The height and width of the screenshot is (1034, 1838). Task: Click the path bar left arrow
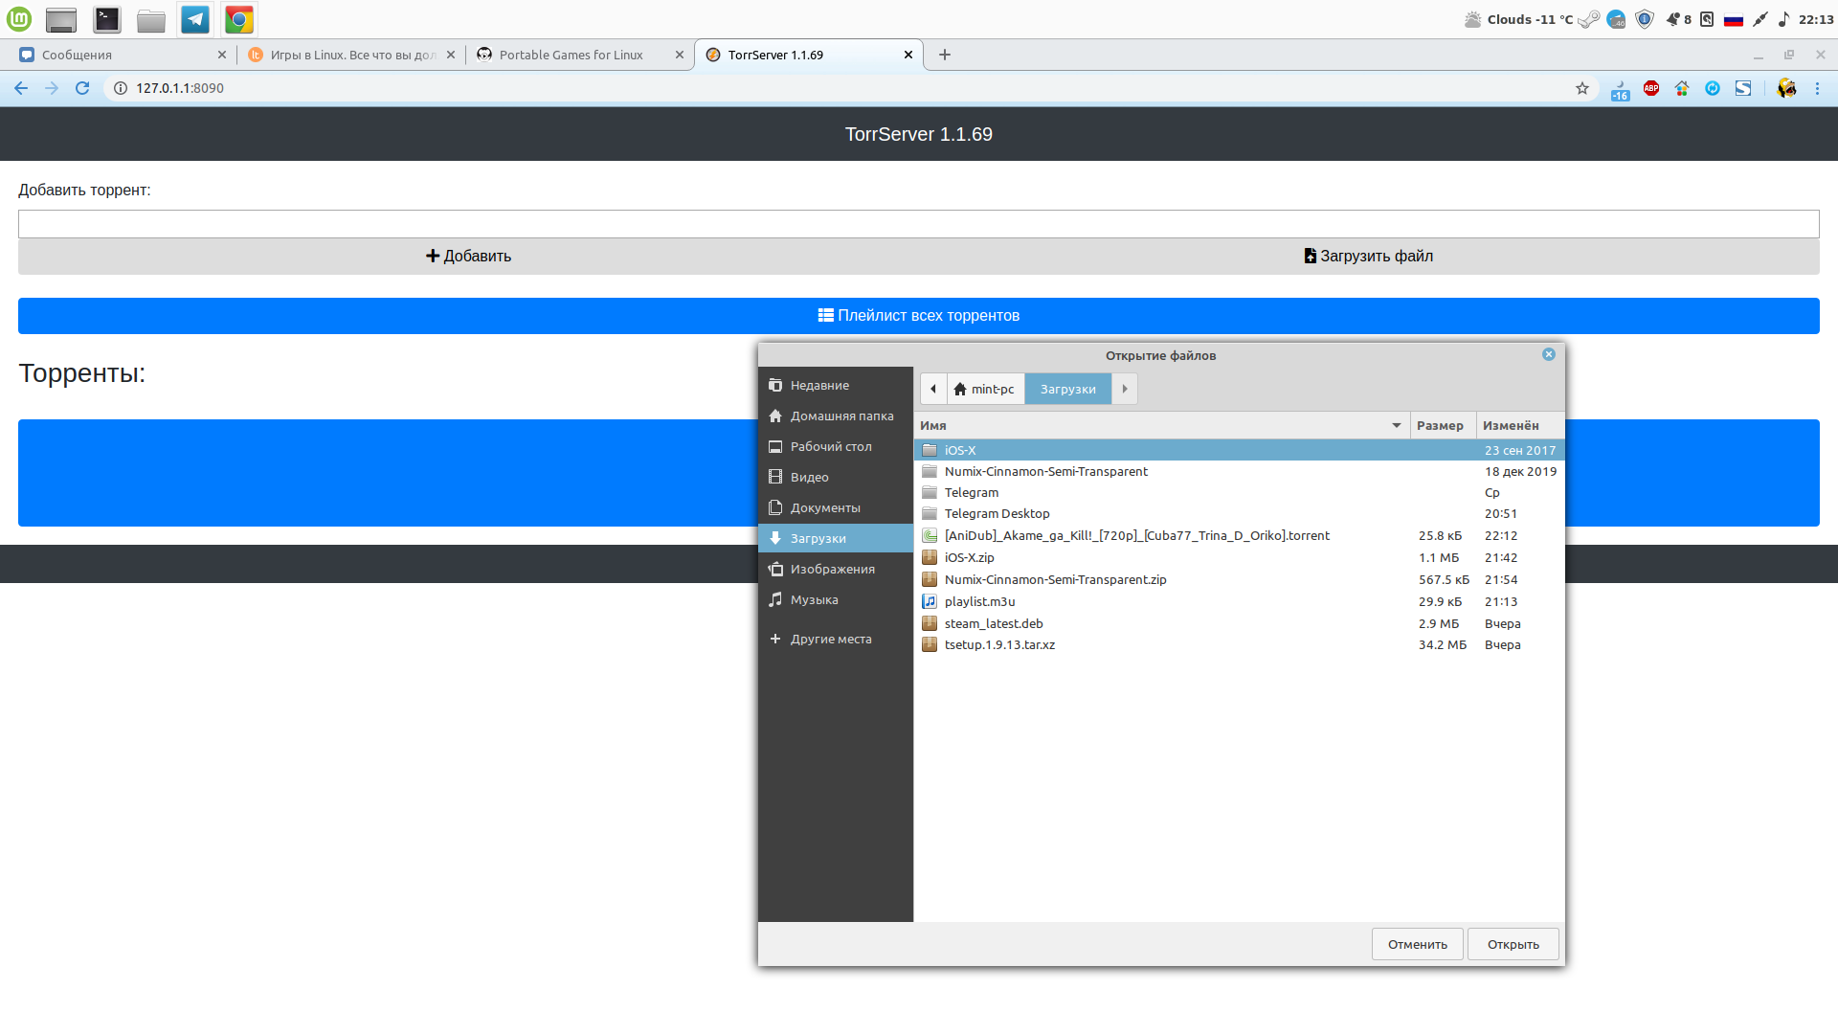pyautogui.click(x=933, y=389)
